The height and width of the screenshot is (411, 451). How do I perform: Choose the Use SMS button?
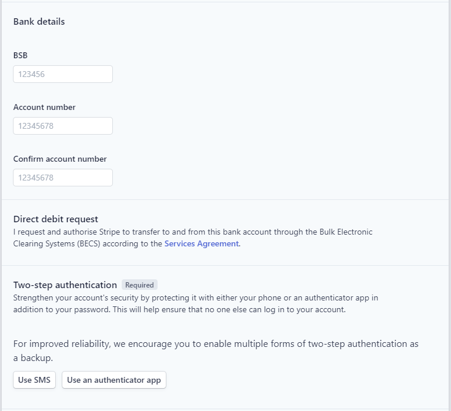coord(34,380)
